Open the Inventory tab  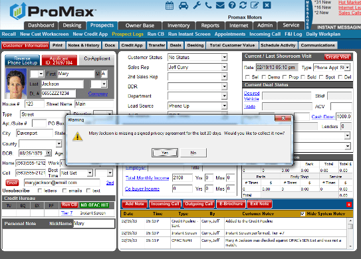[178, 25]
